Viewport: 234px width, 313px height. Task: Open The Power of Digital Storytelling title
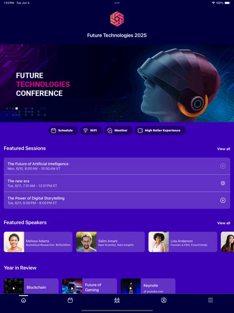36,198
